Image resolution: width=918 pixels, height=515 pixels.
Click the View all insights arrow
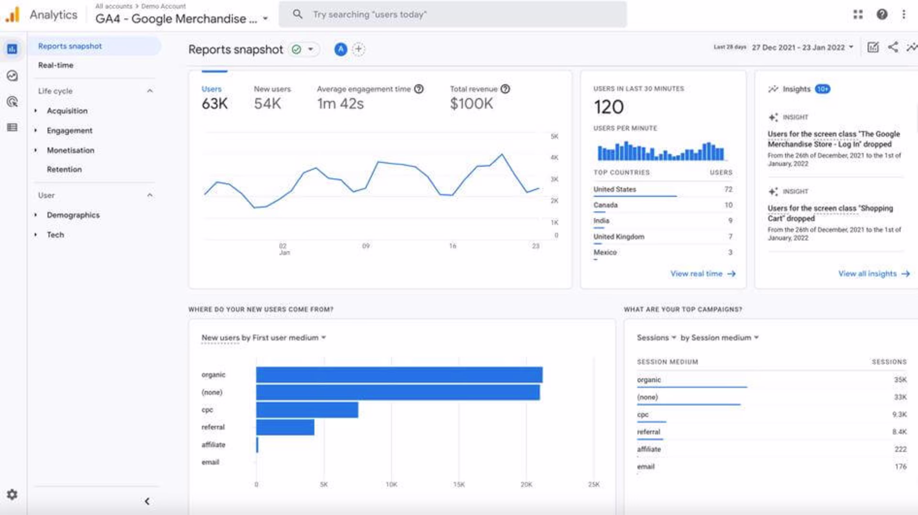906,274
